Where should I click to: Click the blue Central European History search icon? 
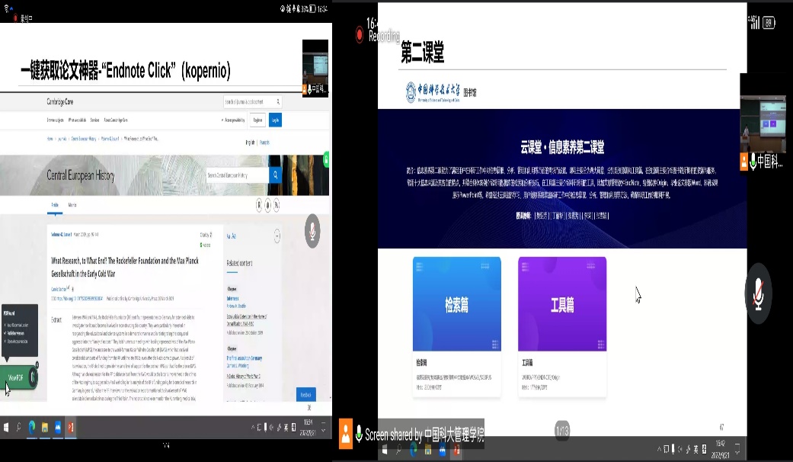coord(276,175)
